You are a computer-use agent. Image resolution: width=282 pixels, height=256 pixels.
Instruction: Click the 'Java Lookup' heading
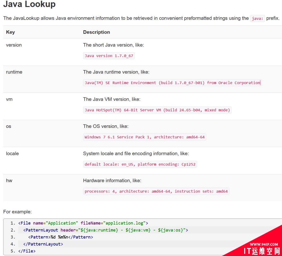[x=29, y=4]
